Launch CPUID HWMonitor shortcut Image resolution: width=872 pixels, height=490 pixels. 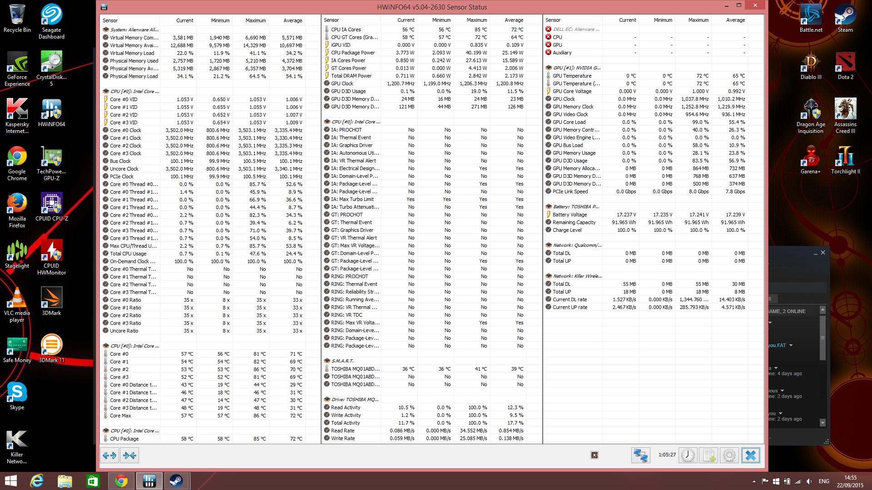51,258
